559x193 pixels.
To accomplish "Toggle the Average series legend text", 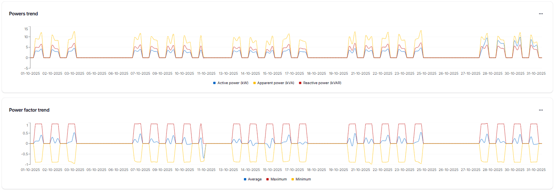I will [x=255, y=179].
